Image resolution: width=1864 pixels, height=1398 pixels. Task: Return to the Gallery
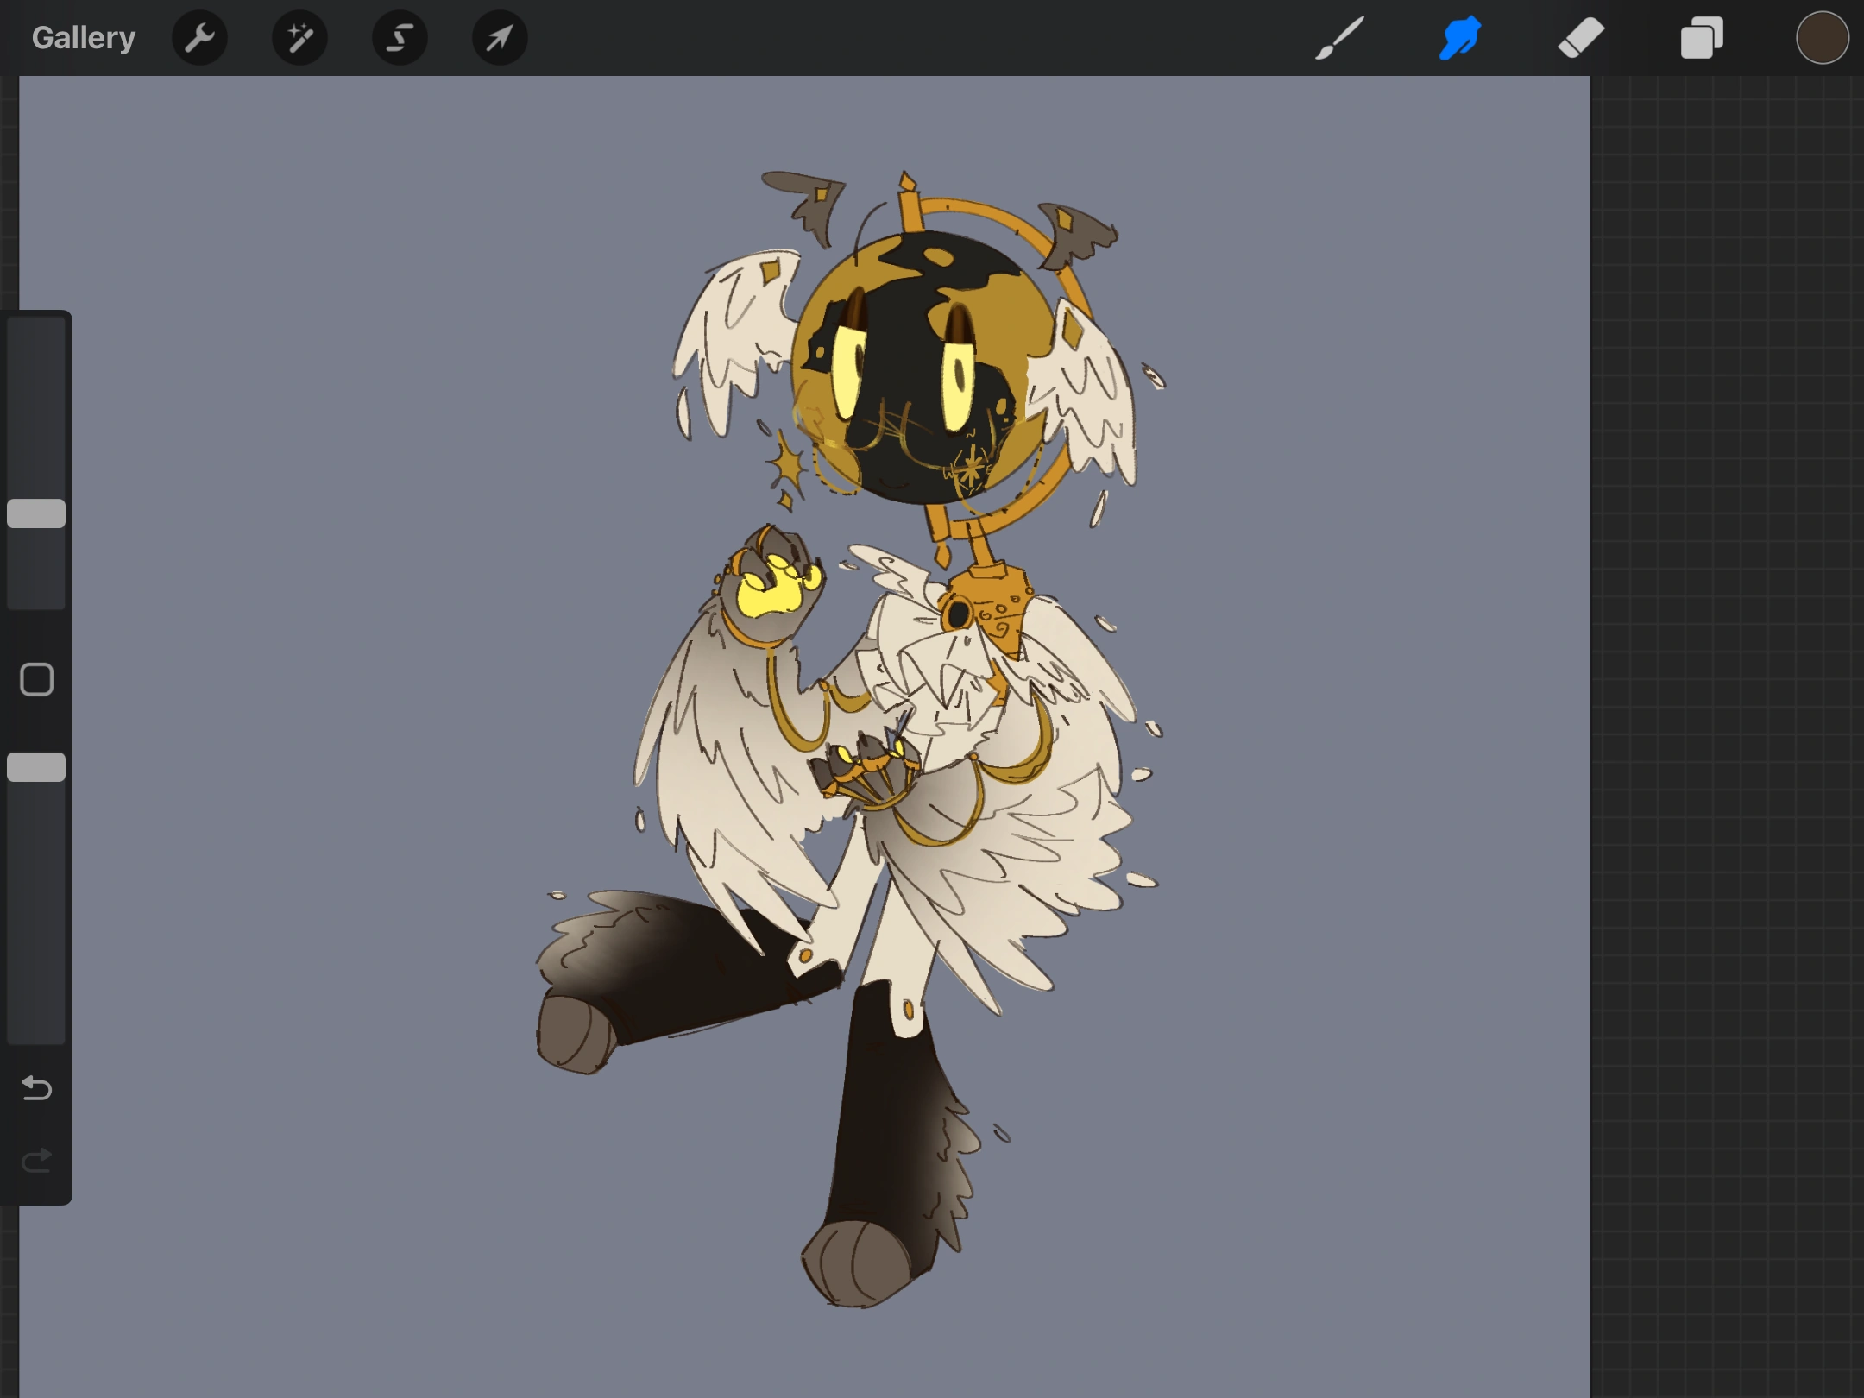click(83, 37)
